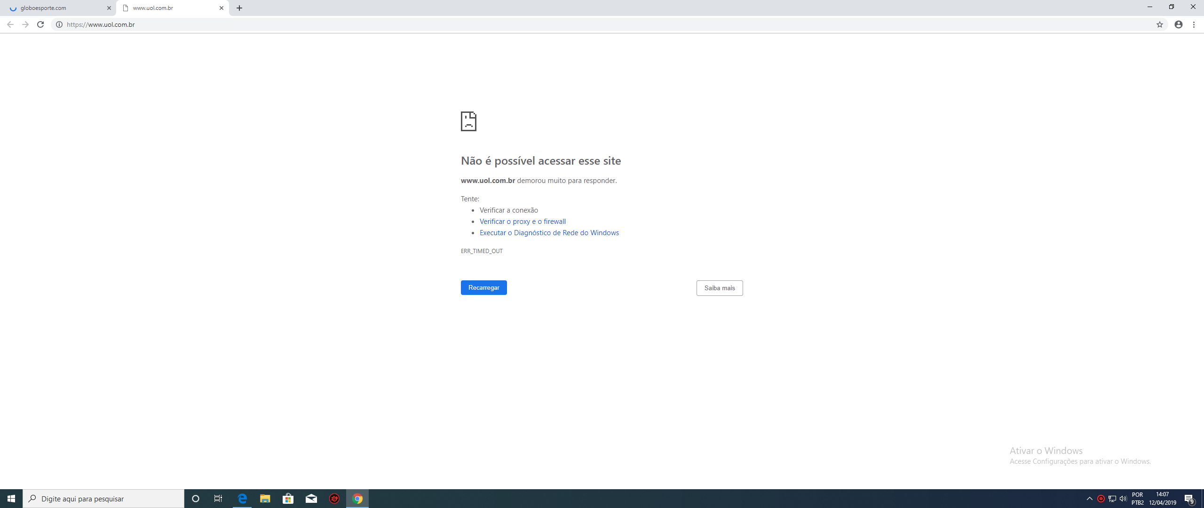This screenshot has width=1204, height=508.
Task: Open Task View on the taskbar
Action: (x=218, y=499)
